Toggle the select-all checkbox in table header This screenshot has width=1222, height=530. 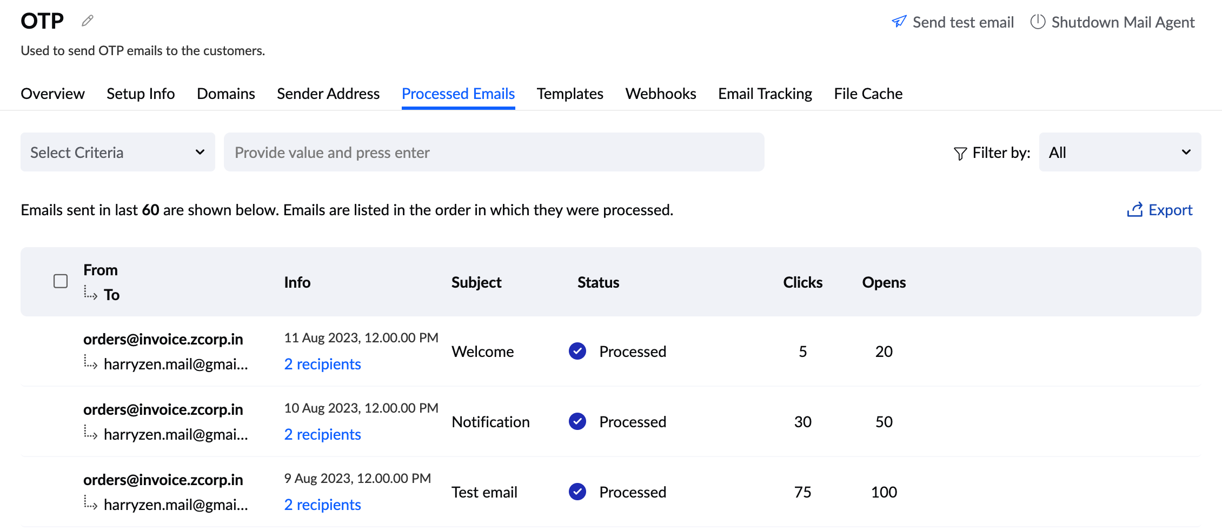coord(60,281)
